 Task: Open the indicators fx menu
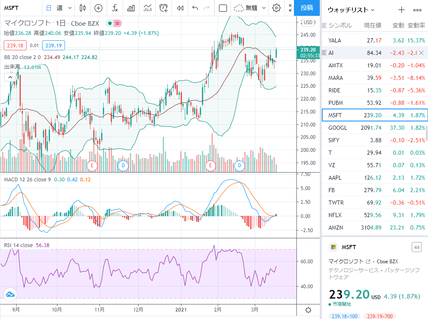[115, 8]
